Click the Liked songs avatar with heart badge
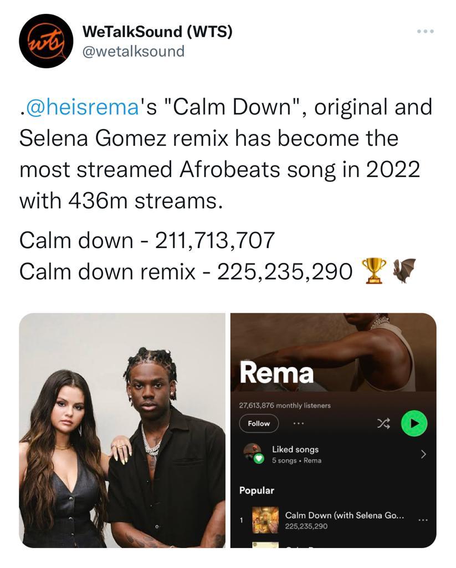This screenshot has height=568, width=456. tap(253, 453)
